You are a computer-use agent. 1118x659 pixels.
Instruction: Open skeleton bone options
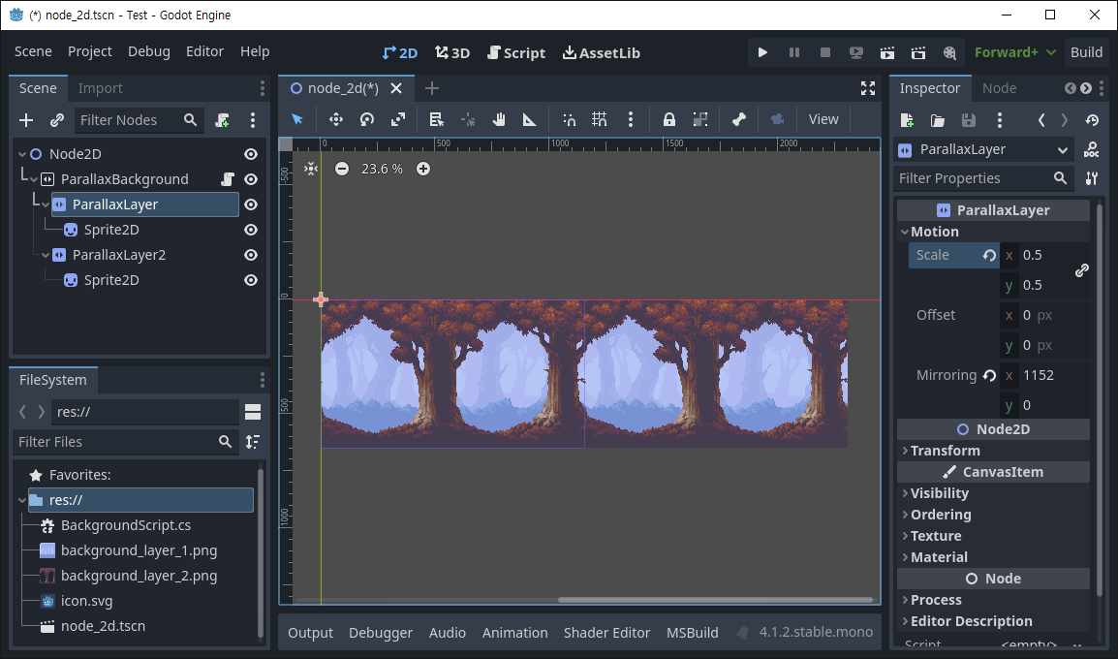pyautogui.click(x=738, y=119)
